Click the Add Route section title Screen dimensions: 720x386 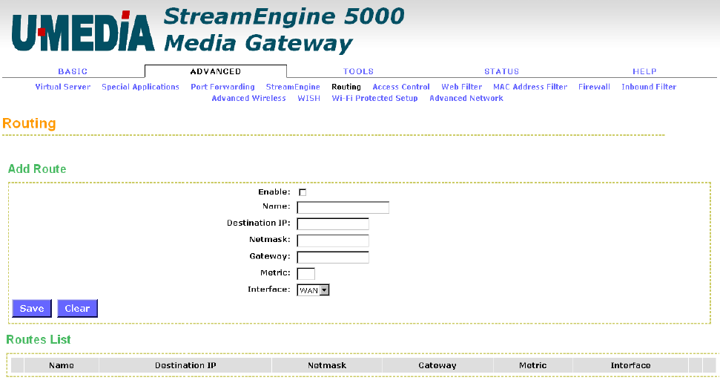click(37, 169)
